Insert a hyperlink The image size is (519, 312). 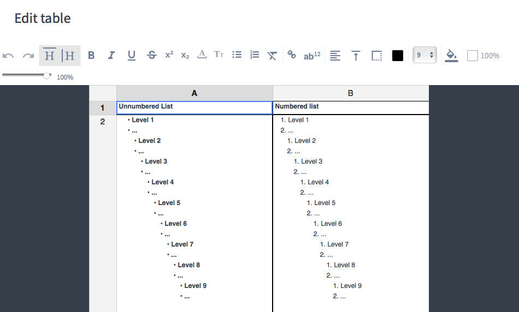(x=292, y=55)
